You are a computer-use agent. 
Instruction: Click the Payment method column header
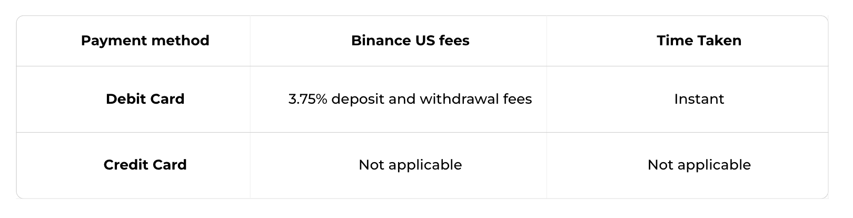pyautogui.click(x=145, y=41)
